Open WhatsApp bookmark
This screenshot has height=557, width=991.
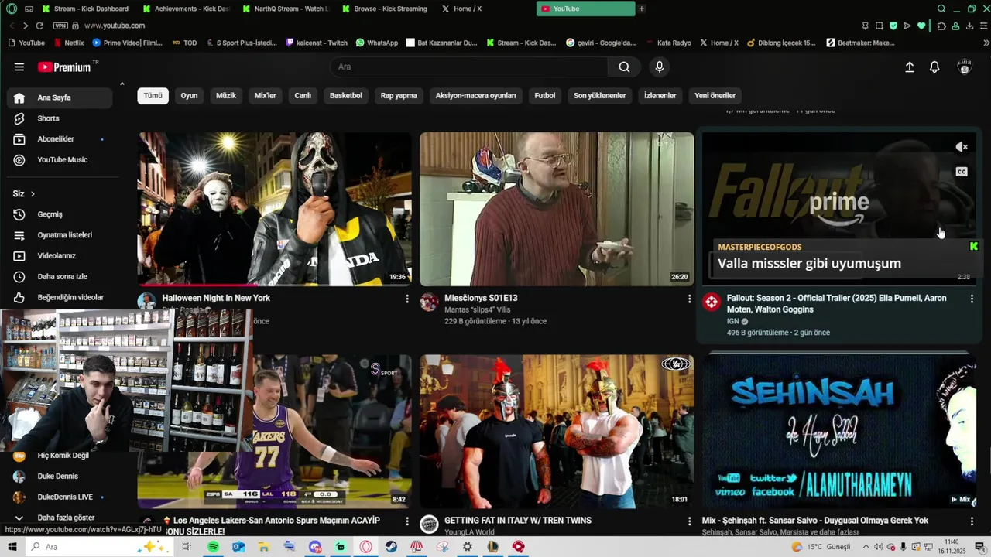coord(377,43)
